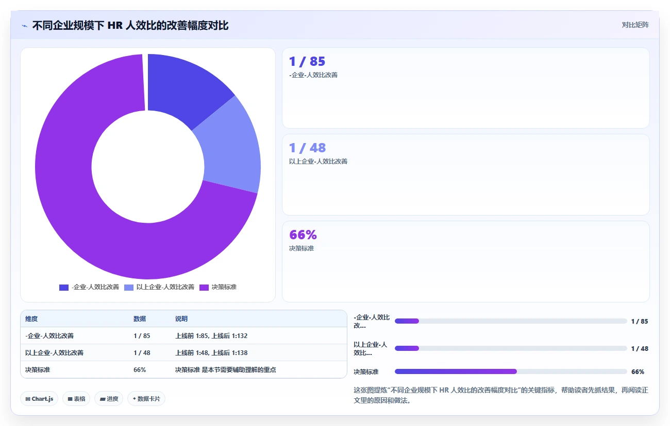
Task: Click the 1 / 48 value beside progress bar
Action: [640, 348]
